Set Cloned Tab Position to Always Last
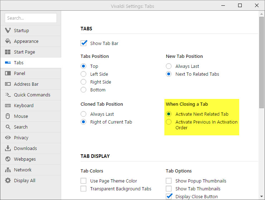Image resolution: width=265 pixels, height=200 pixels. click(83, 114)
